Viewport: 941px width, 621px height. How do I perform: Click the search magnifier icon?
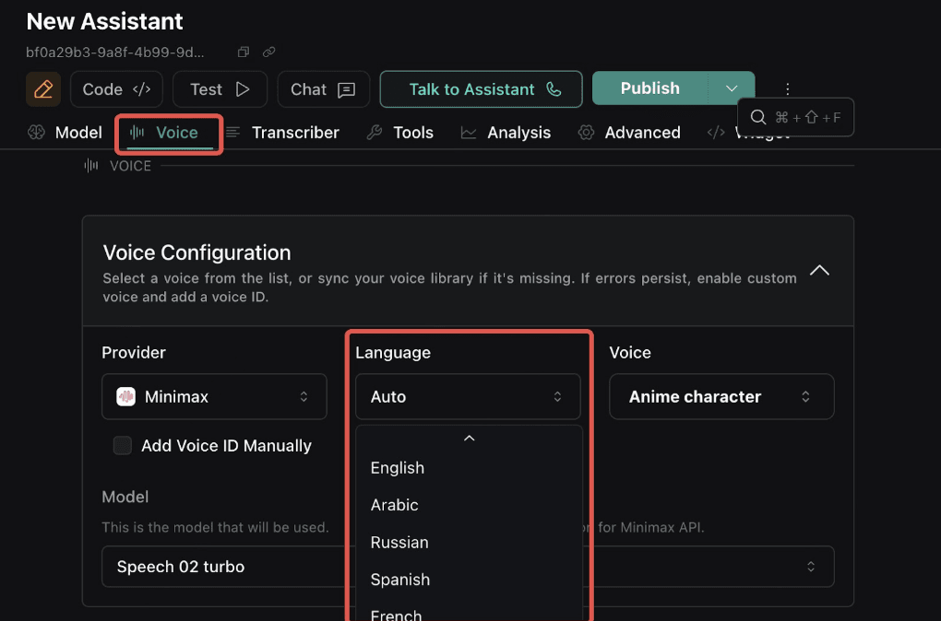tap(758, 117)
